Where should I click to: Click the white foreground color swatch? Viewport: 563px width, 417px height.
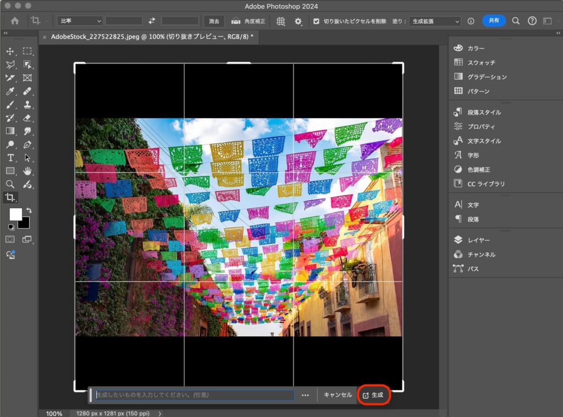coord(15,214)
